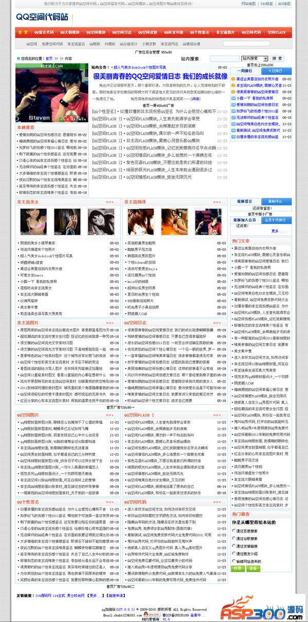308x622 pixels.
Task: Open the headline 很美丽青春的QQ空间爱情日志
Action: click(160, 76)
